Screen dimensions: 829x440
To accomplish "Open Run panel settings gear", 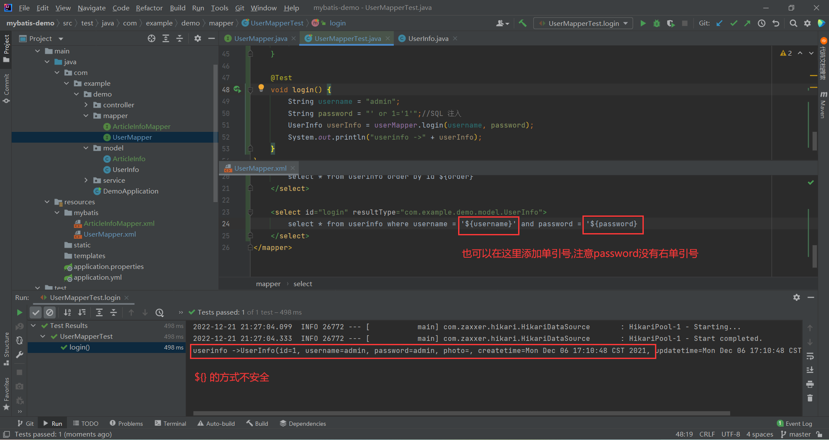I will pyautogui.click(x=797, y=297).
